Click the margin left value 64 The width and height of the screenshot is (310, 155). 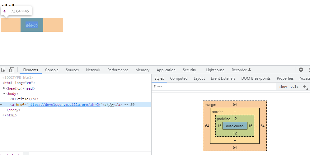point(207,126)
